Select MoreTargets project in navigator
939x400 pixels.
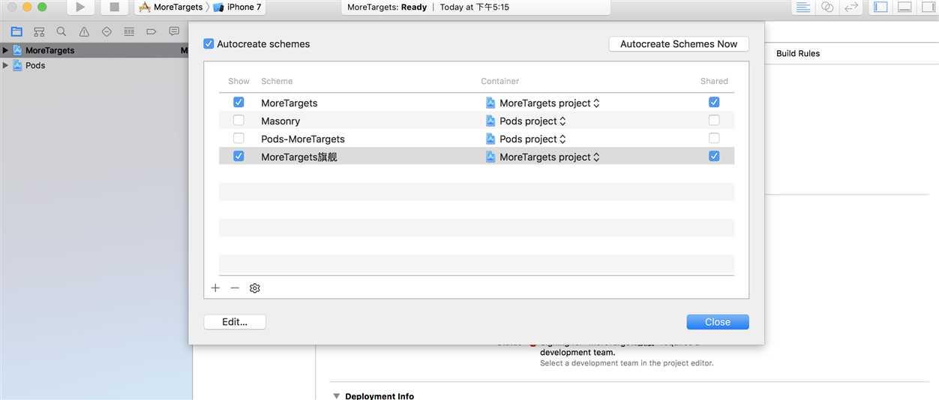(94, 50)
